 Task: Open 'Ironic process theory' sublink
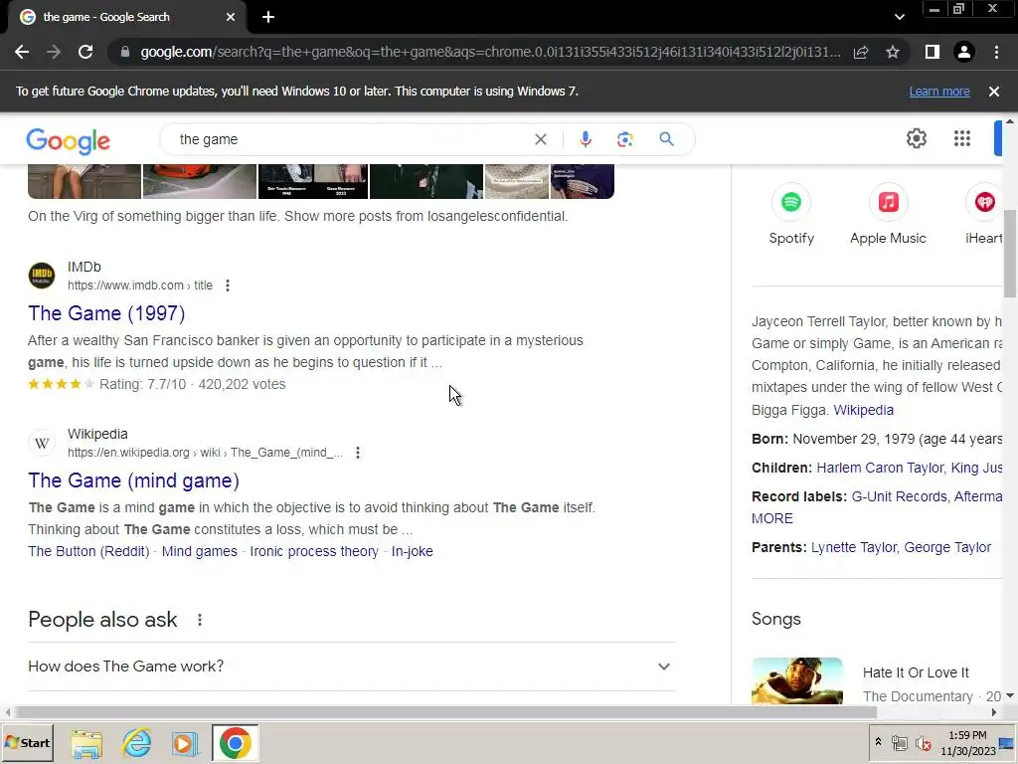tap(314, 551)
